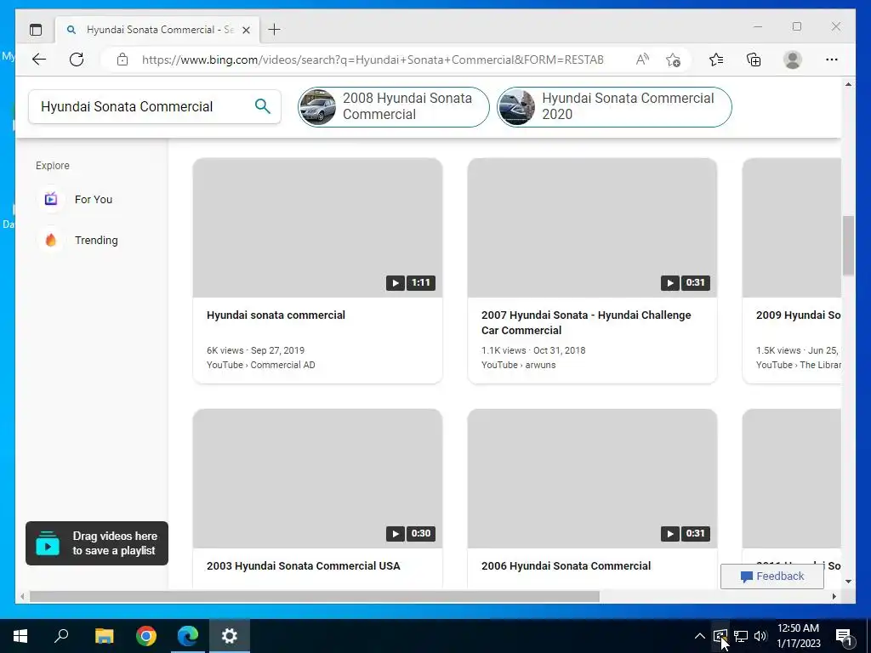Open the user profile avatar
The width and height of the screenshot is (871, 653).
click(x=793, y=60)
